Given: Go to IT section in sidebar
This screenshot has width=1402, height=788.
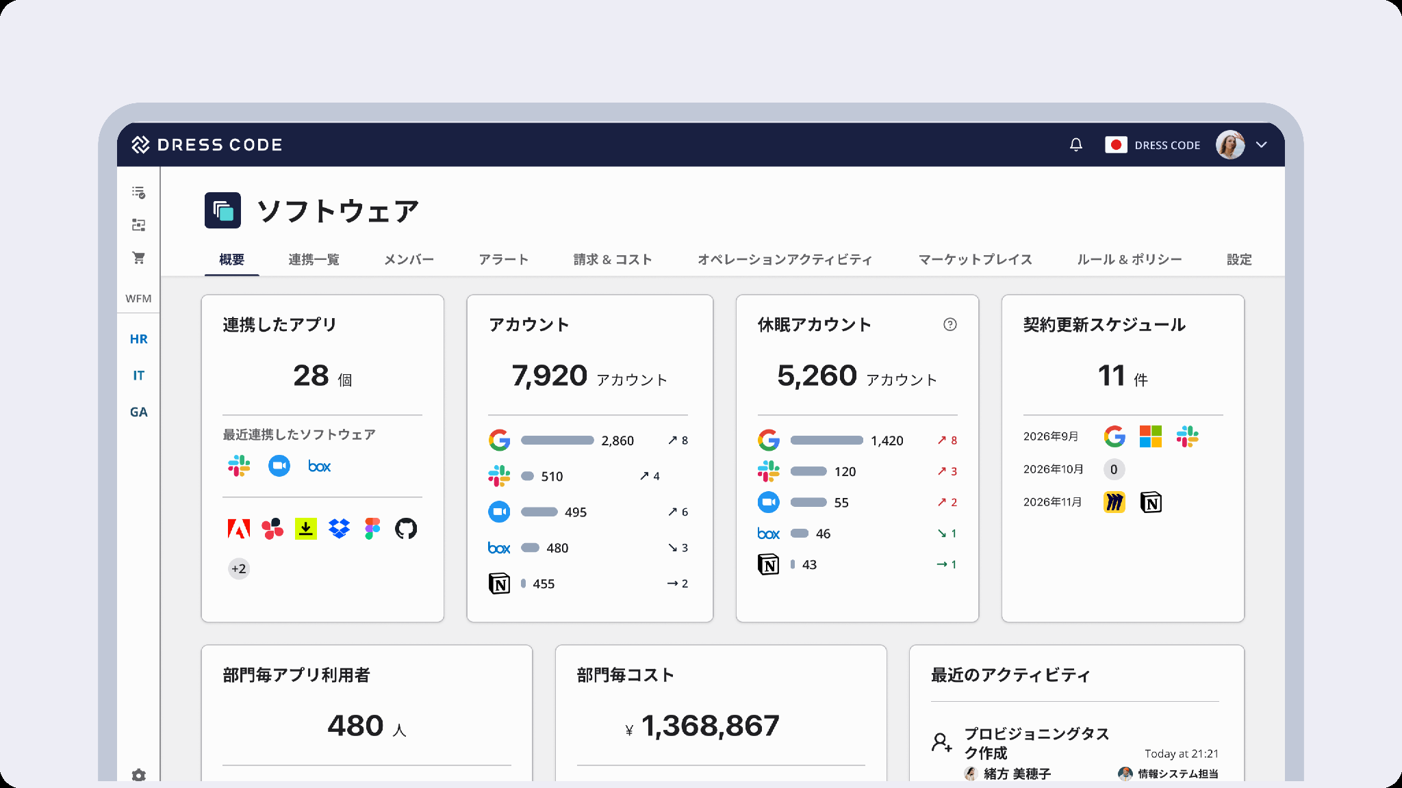Looking at the screenshot, I should click(138, 375).
